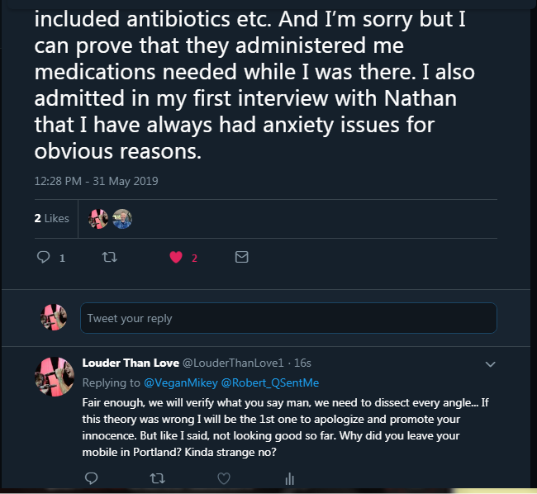The image size is (537, 494).
Task: Unlike the main tweet via the red heart
Action: point(175,258)
